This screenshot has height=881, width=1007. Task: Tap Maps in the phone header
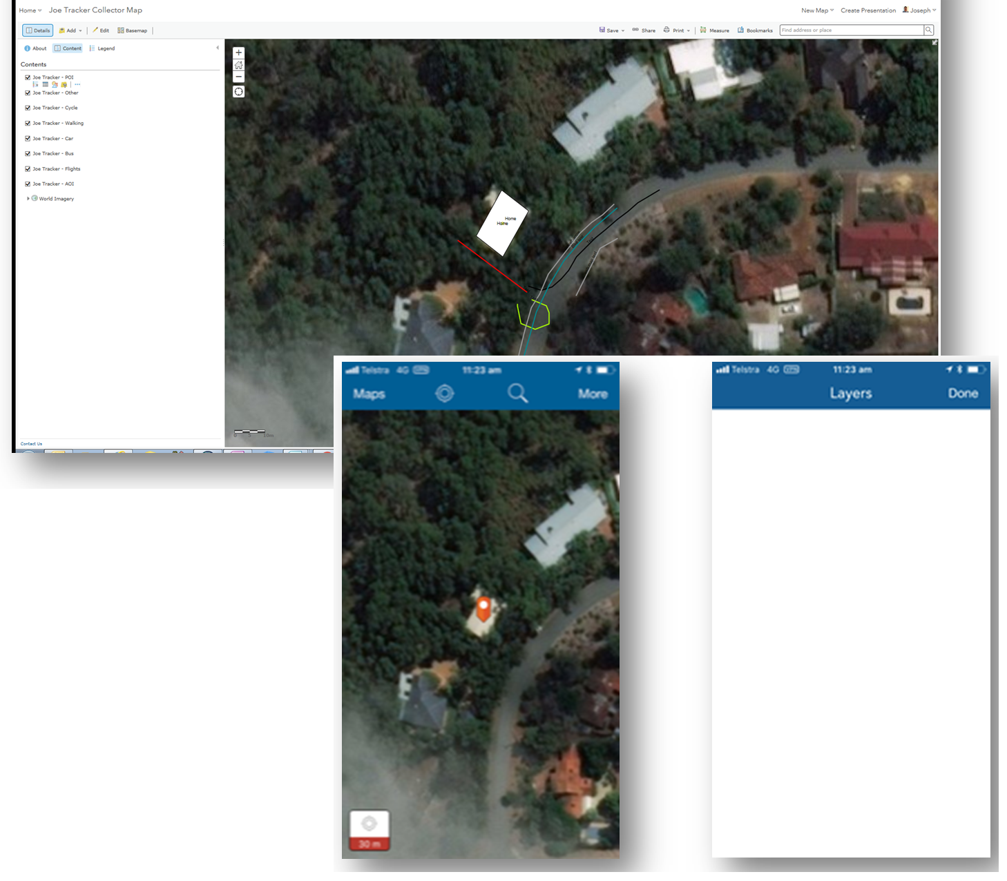click(369, 394)
